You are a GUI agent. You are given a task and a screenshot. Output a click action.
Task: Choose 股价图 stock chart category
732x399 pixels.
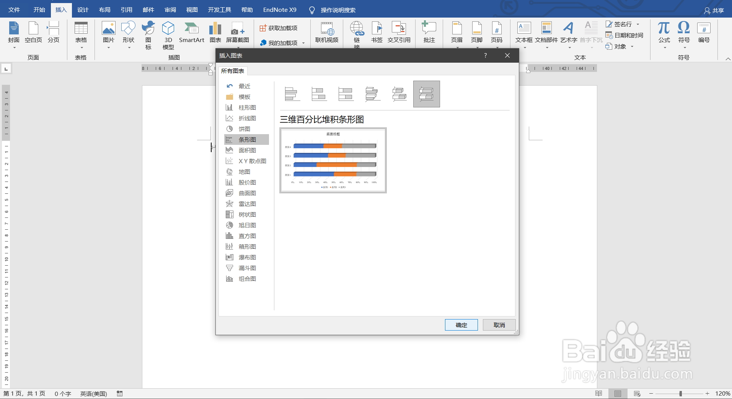pos(246,182)
